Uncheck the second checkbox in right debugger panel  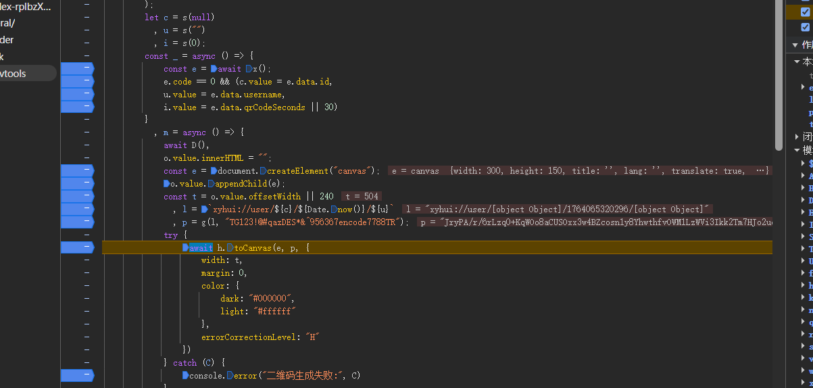(x=805, y=11)
